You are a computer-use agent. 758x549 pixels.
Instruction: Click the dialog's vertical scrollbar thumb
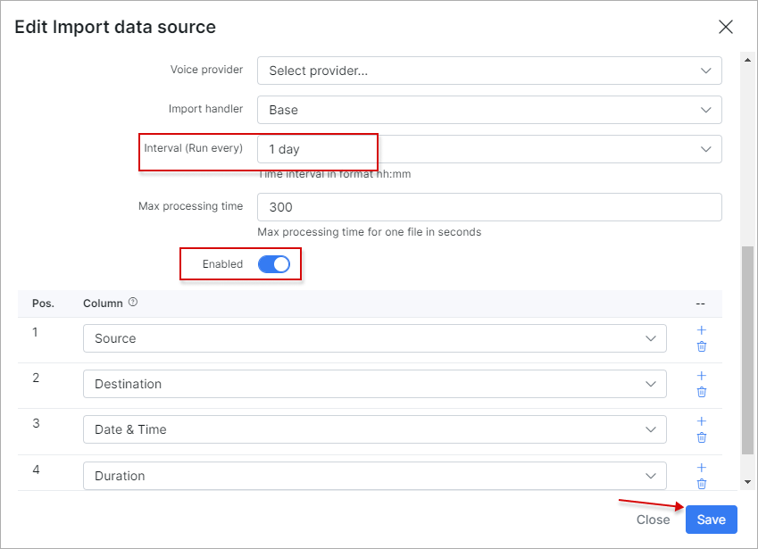click(747, 350)
